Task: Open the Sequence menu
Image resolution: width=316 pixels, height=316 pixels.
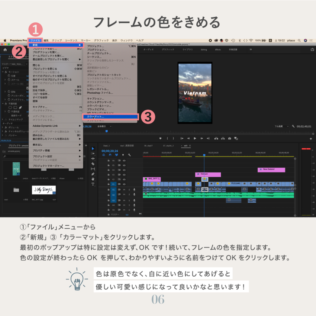Action: (x=71, y=40)
